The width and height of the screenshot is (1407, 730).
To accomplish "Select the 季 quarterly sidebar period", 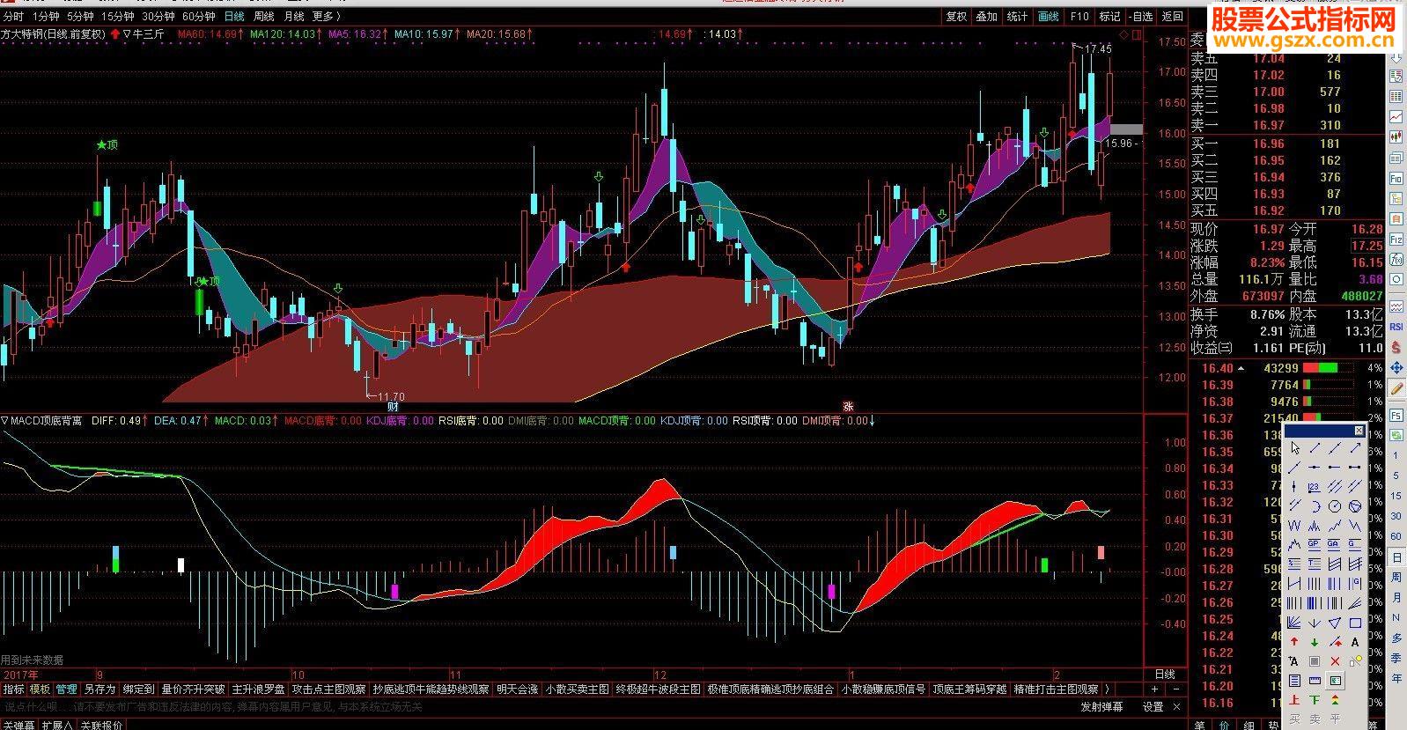I will coord(1396,658).
